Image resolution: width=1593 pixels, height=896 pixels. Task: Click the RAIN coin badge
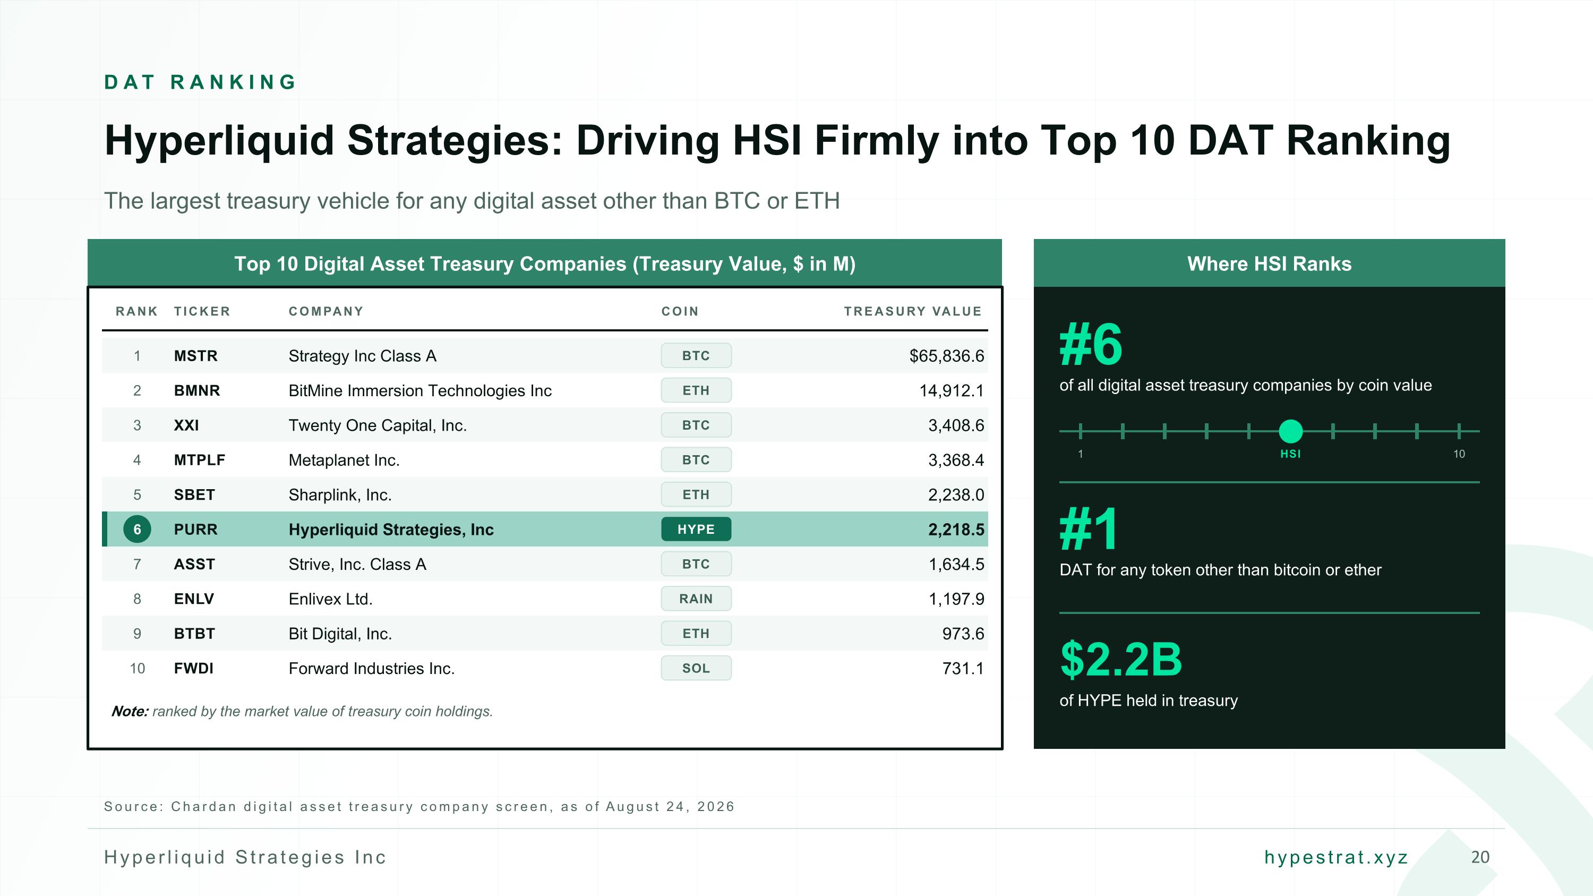click(x=696, y=599)
